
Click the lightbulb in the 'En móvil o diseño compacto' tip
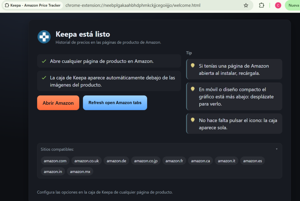(x=193, y=89)
